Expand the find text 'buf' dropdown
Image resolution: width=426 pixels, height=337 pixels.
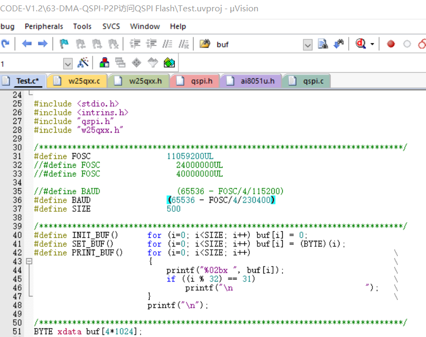(308, 45)
